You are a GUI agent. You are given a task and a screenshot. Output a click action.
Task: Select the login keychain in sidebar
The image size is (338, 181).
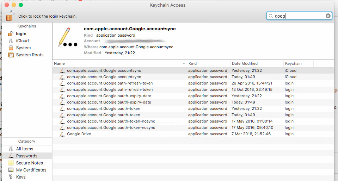(21, 34)
